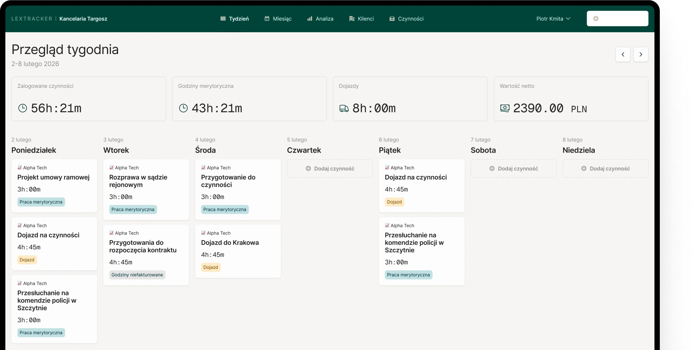
Task: Click the Tydzień columns icon in navbar
Action: pos(223,19)
